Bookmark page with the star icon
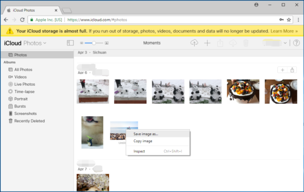 pyautogui.click(x=289, y=20)
